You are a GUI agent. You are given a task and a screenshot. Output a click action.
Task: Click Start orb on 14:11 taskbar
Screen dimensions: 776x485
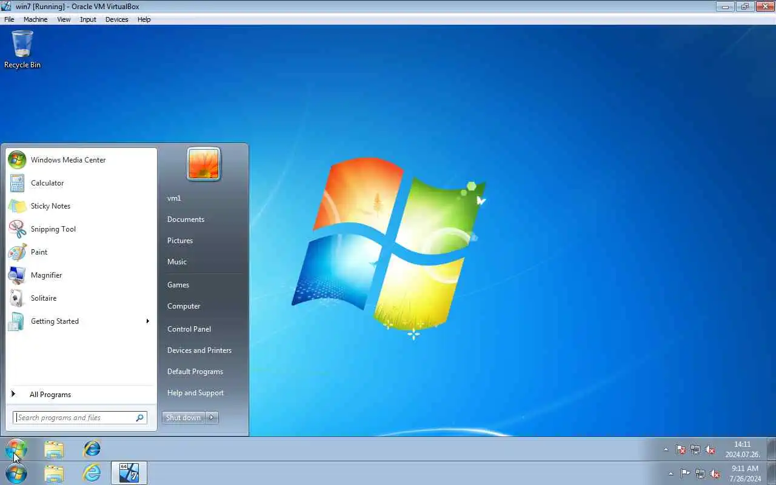pyautogui.click(x=16, y=449)
